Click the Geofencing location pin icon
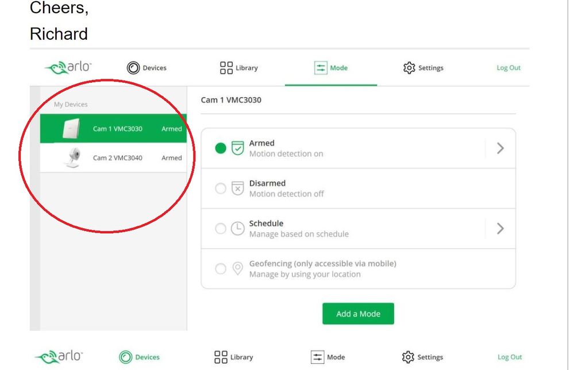 (x=237, y=268)
